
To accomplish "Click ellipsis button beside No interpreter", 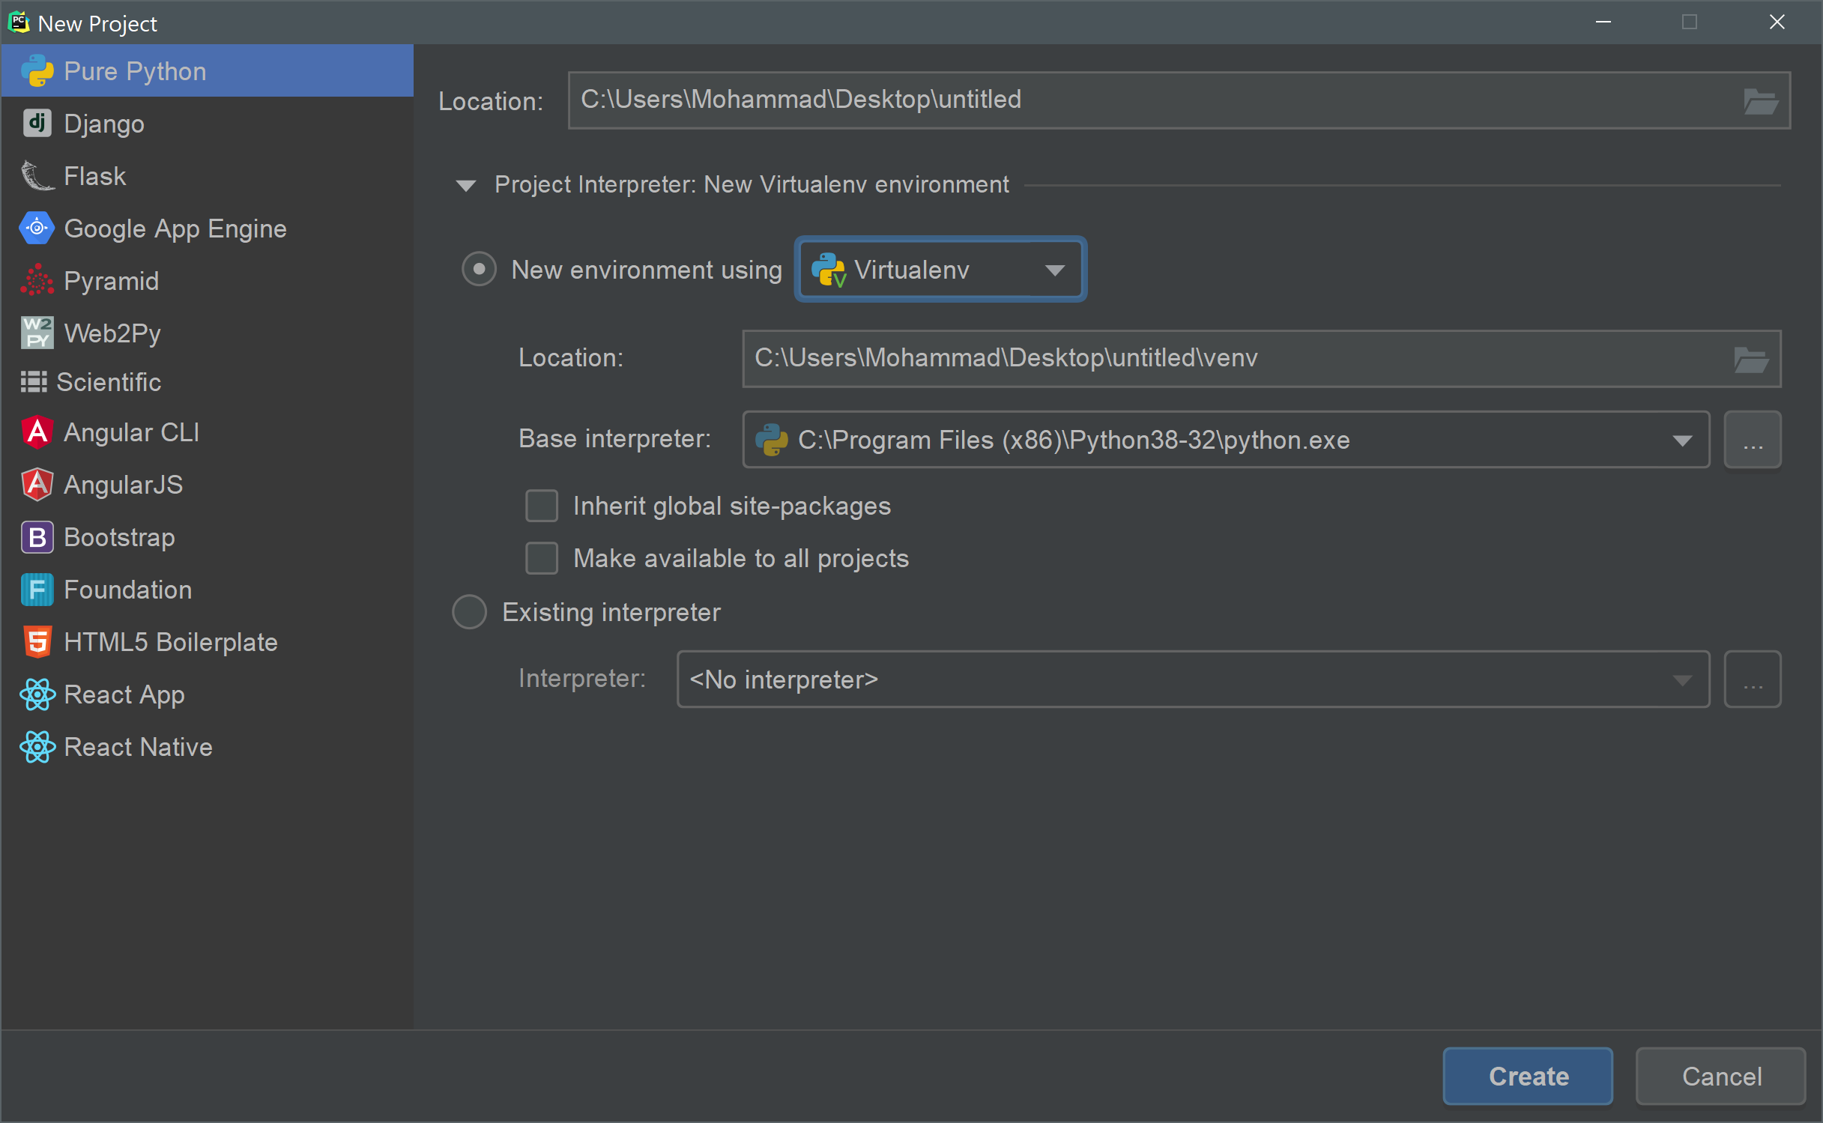I will click(x=1753, y=679).
